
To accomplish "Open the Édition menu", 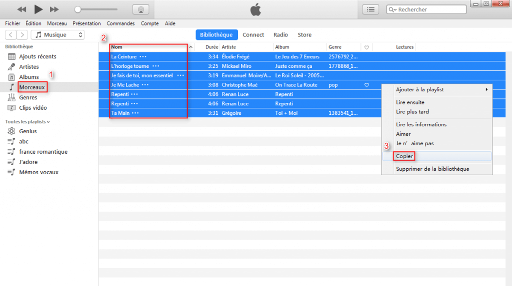I will [x=33, y=23].
